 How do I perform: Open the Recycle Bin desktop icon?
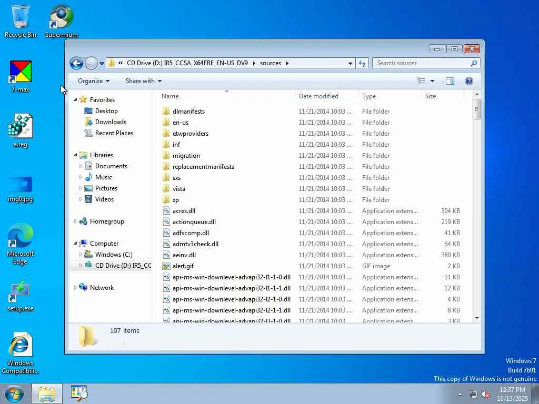click(21, 21)
